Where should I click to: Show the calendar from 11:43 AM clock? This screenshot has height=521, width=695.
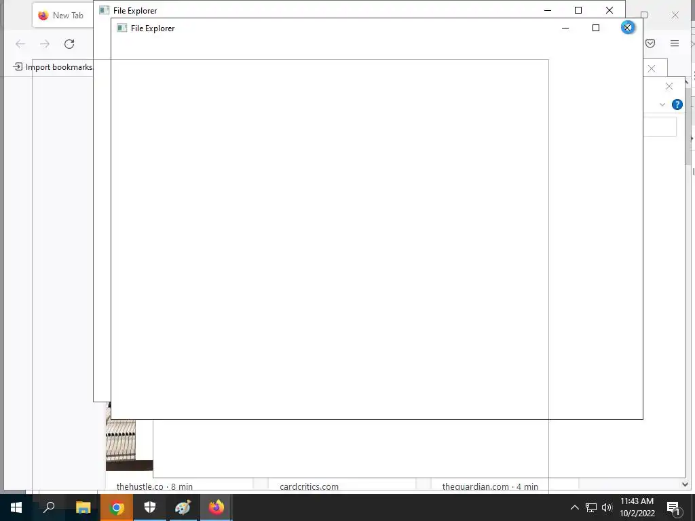click(637, 507)
